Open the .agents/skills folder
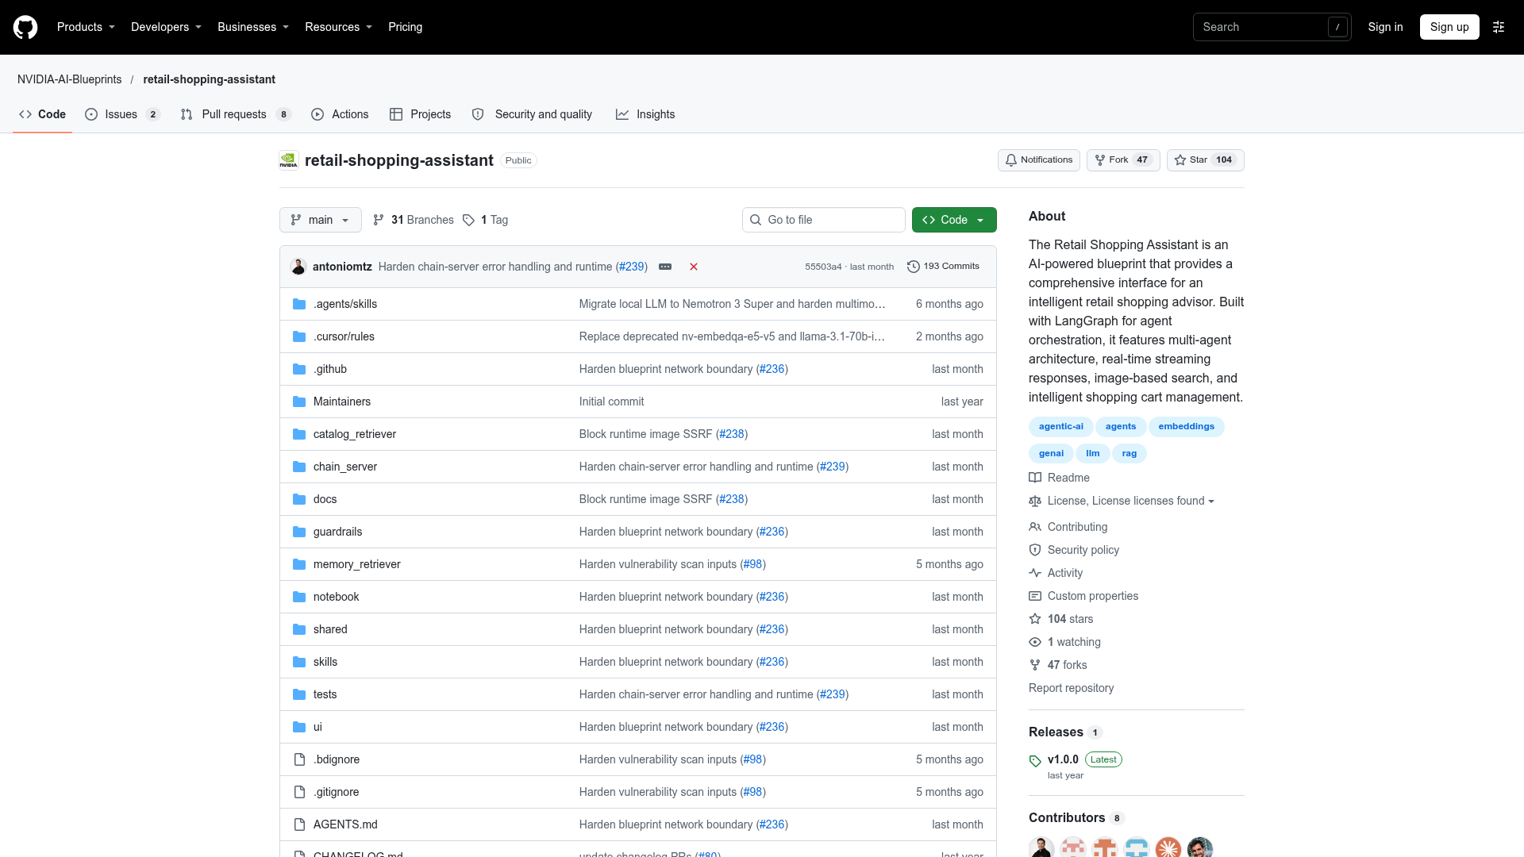 [x=345, y=304]
